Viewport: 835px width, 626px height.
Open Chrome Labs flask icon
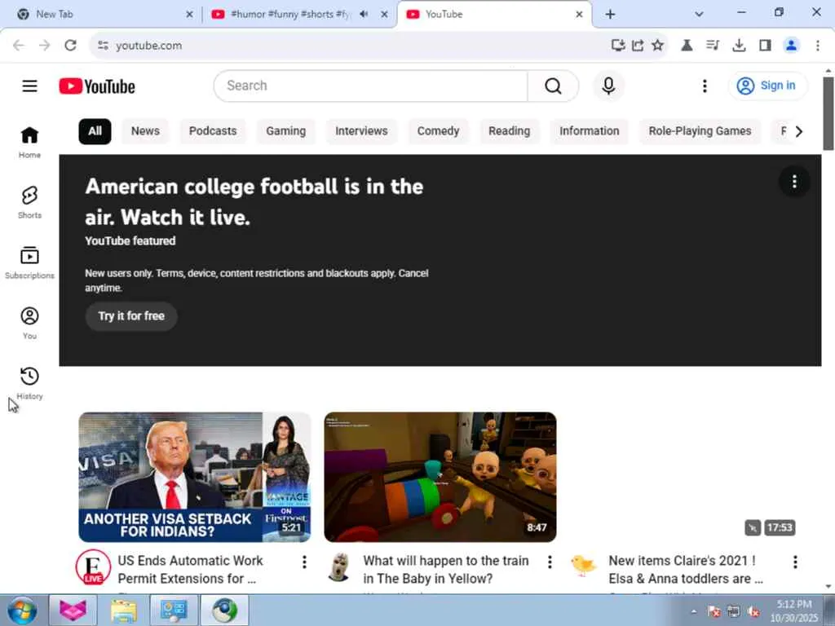click(687, 46)
